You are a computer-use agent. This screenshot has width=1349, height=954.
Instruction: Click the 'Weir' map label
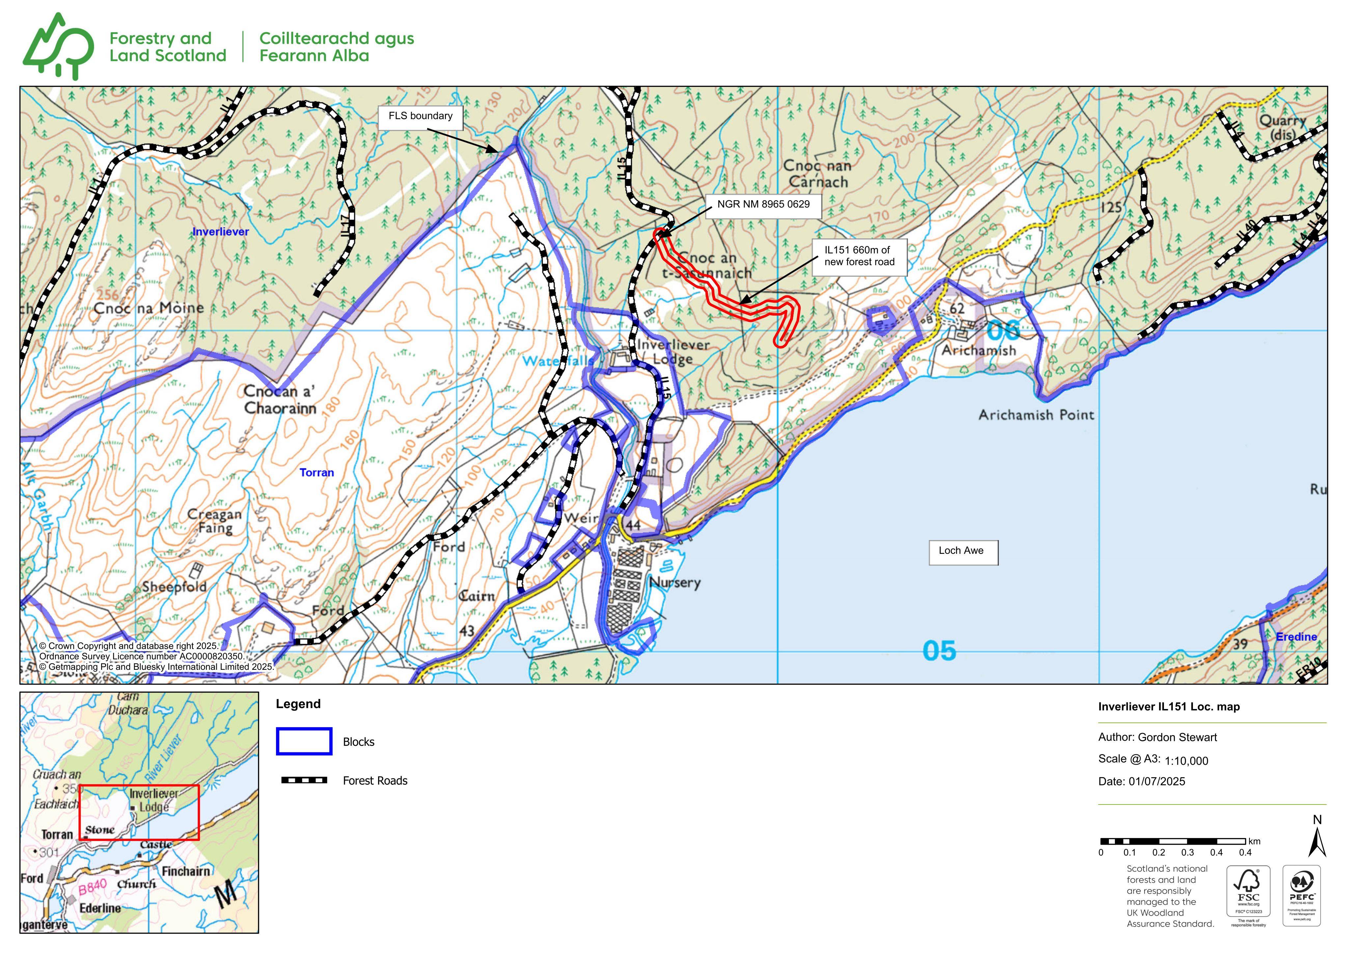point(581,518)
